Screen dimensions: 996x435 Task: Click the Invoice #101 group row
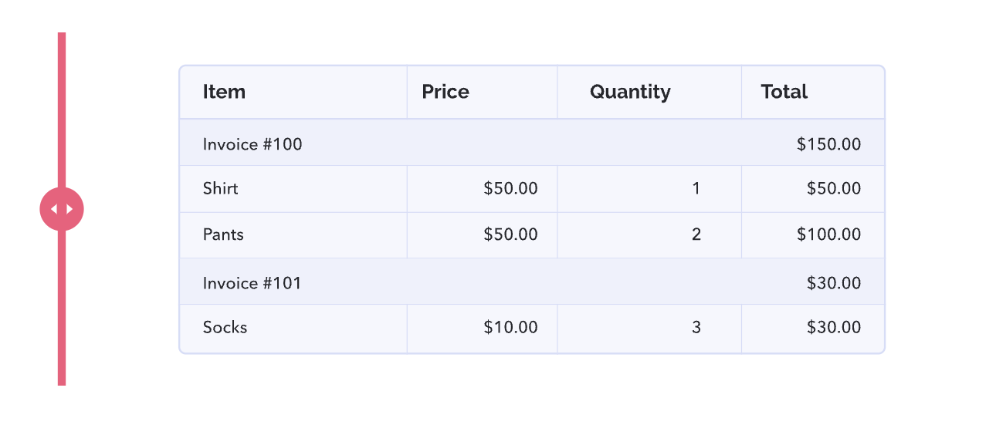pos(532,282)
